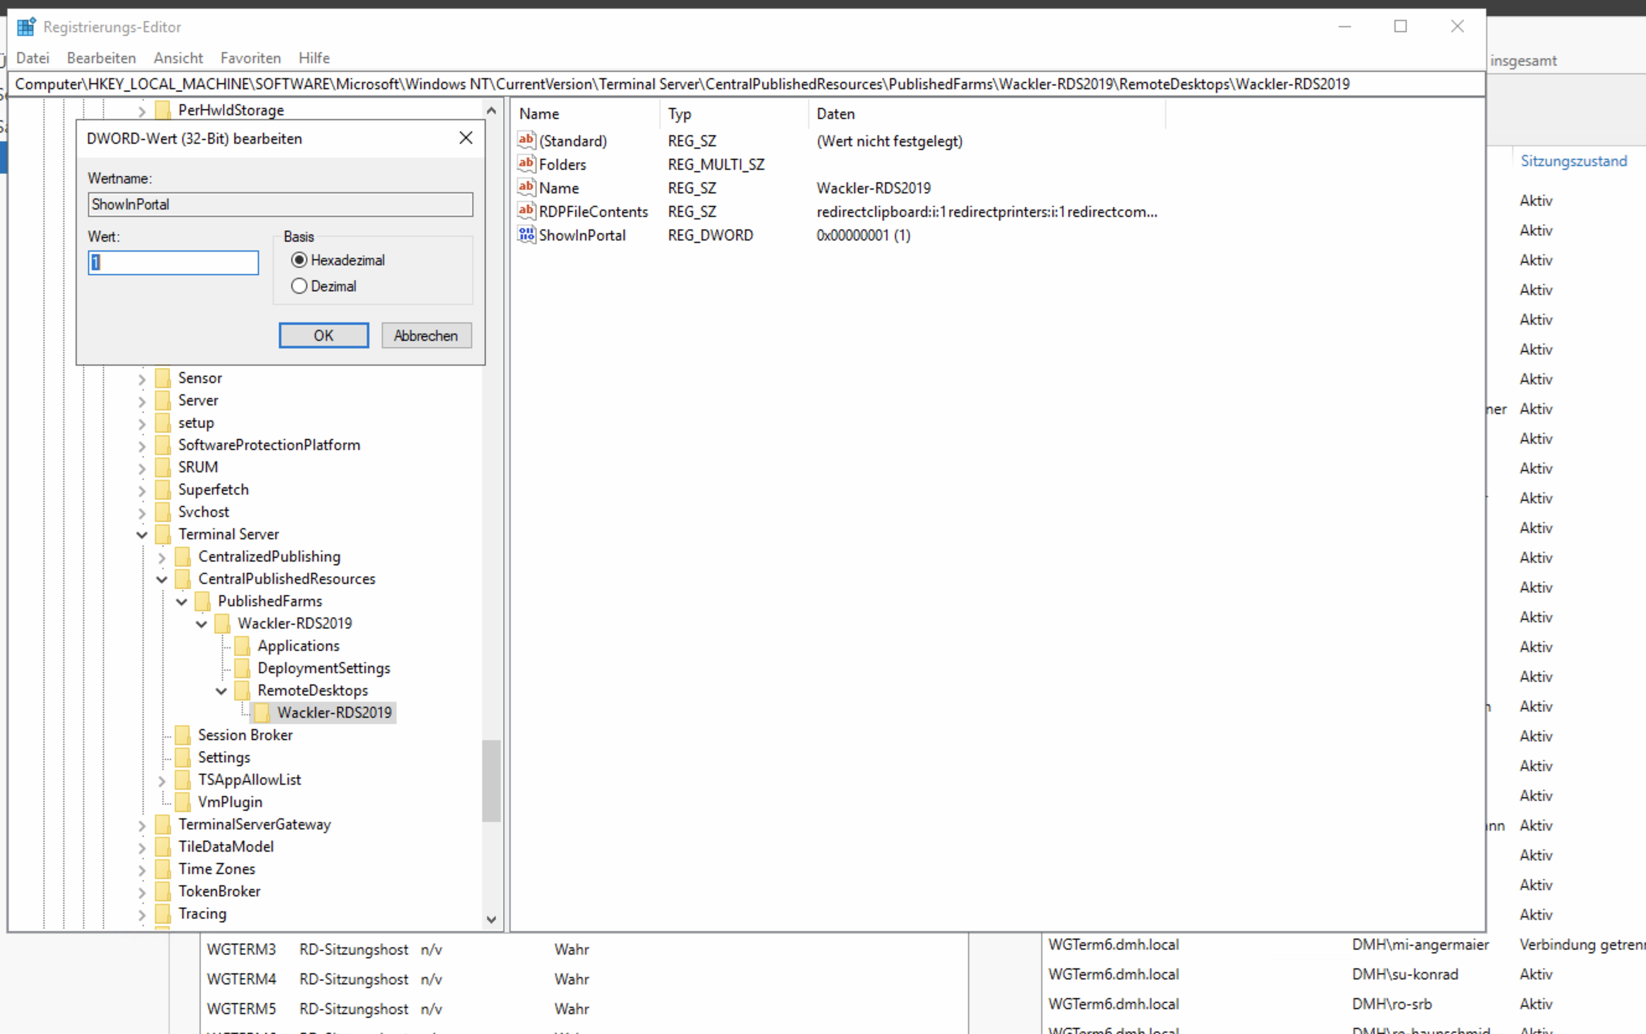Click the Registrierungs-Editor app icon in title bar
Viewport: 1646px width, 1034px height.
[x=26, y=27]
